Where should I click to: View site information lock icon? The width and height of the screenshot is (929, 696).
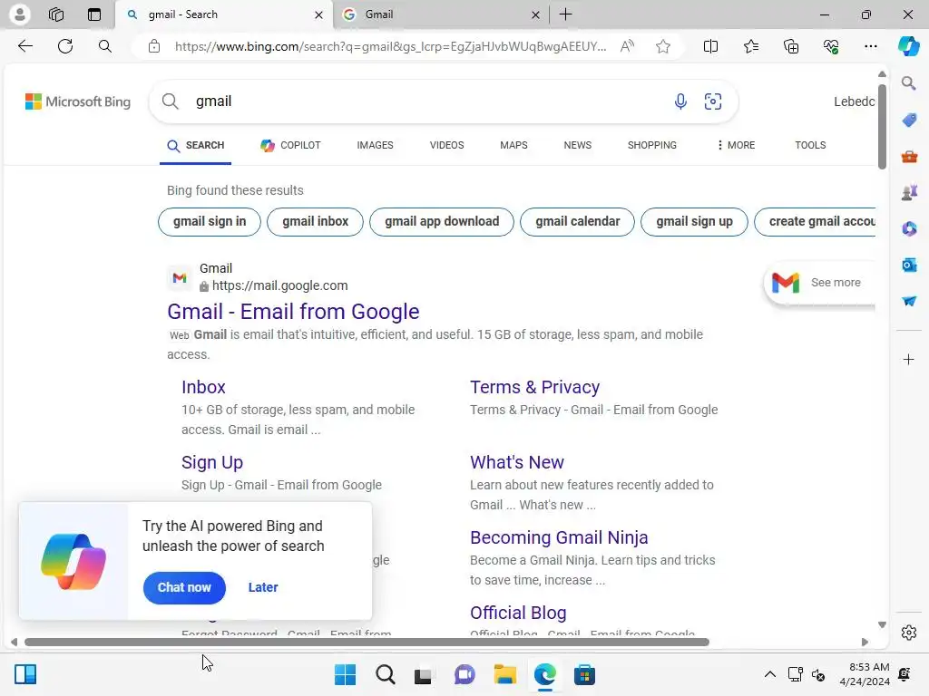154,46
